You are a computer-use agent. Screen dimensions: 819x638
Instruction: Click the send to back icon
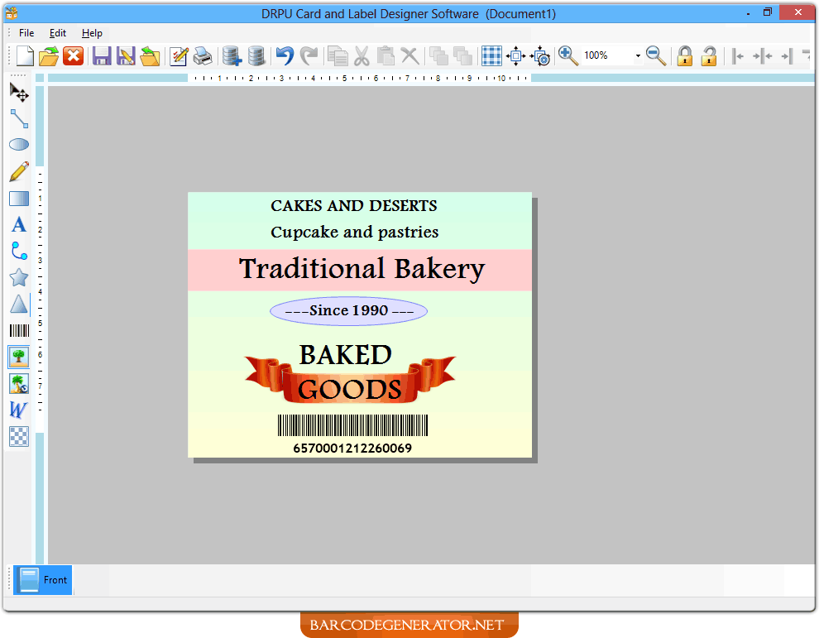pos(462,56)
